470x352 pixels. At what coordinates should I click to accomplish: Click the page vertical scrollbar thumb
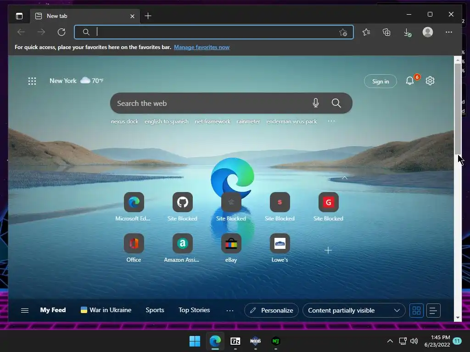click(x=458, y=108)
